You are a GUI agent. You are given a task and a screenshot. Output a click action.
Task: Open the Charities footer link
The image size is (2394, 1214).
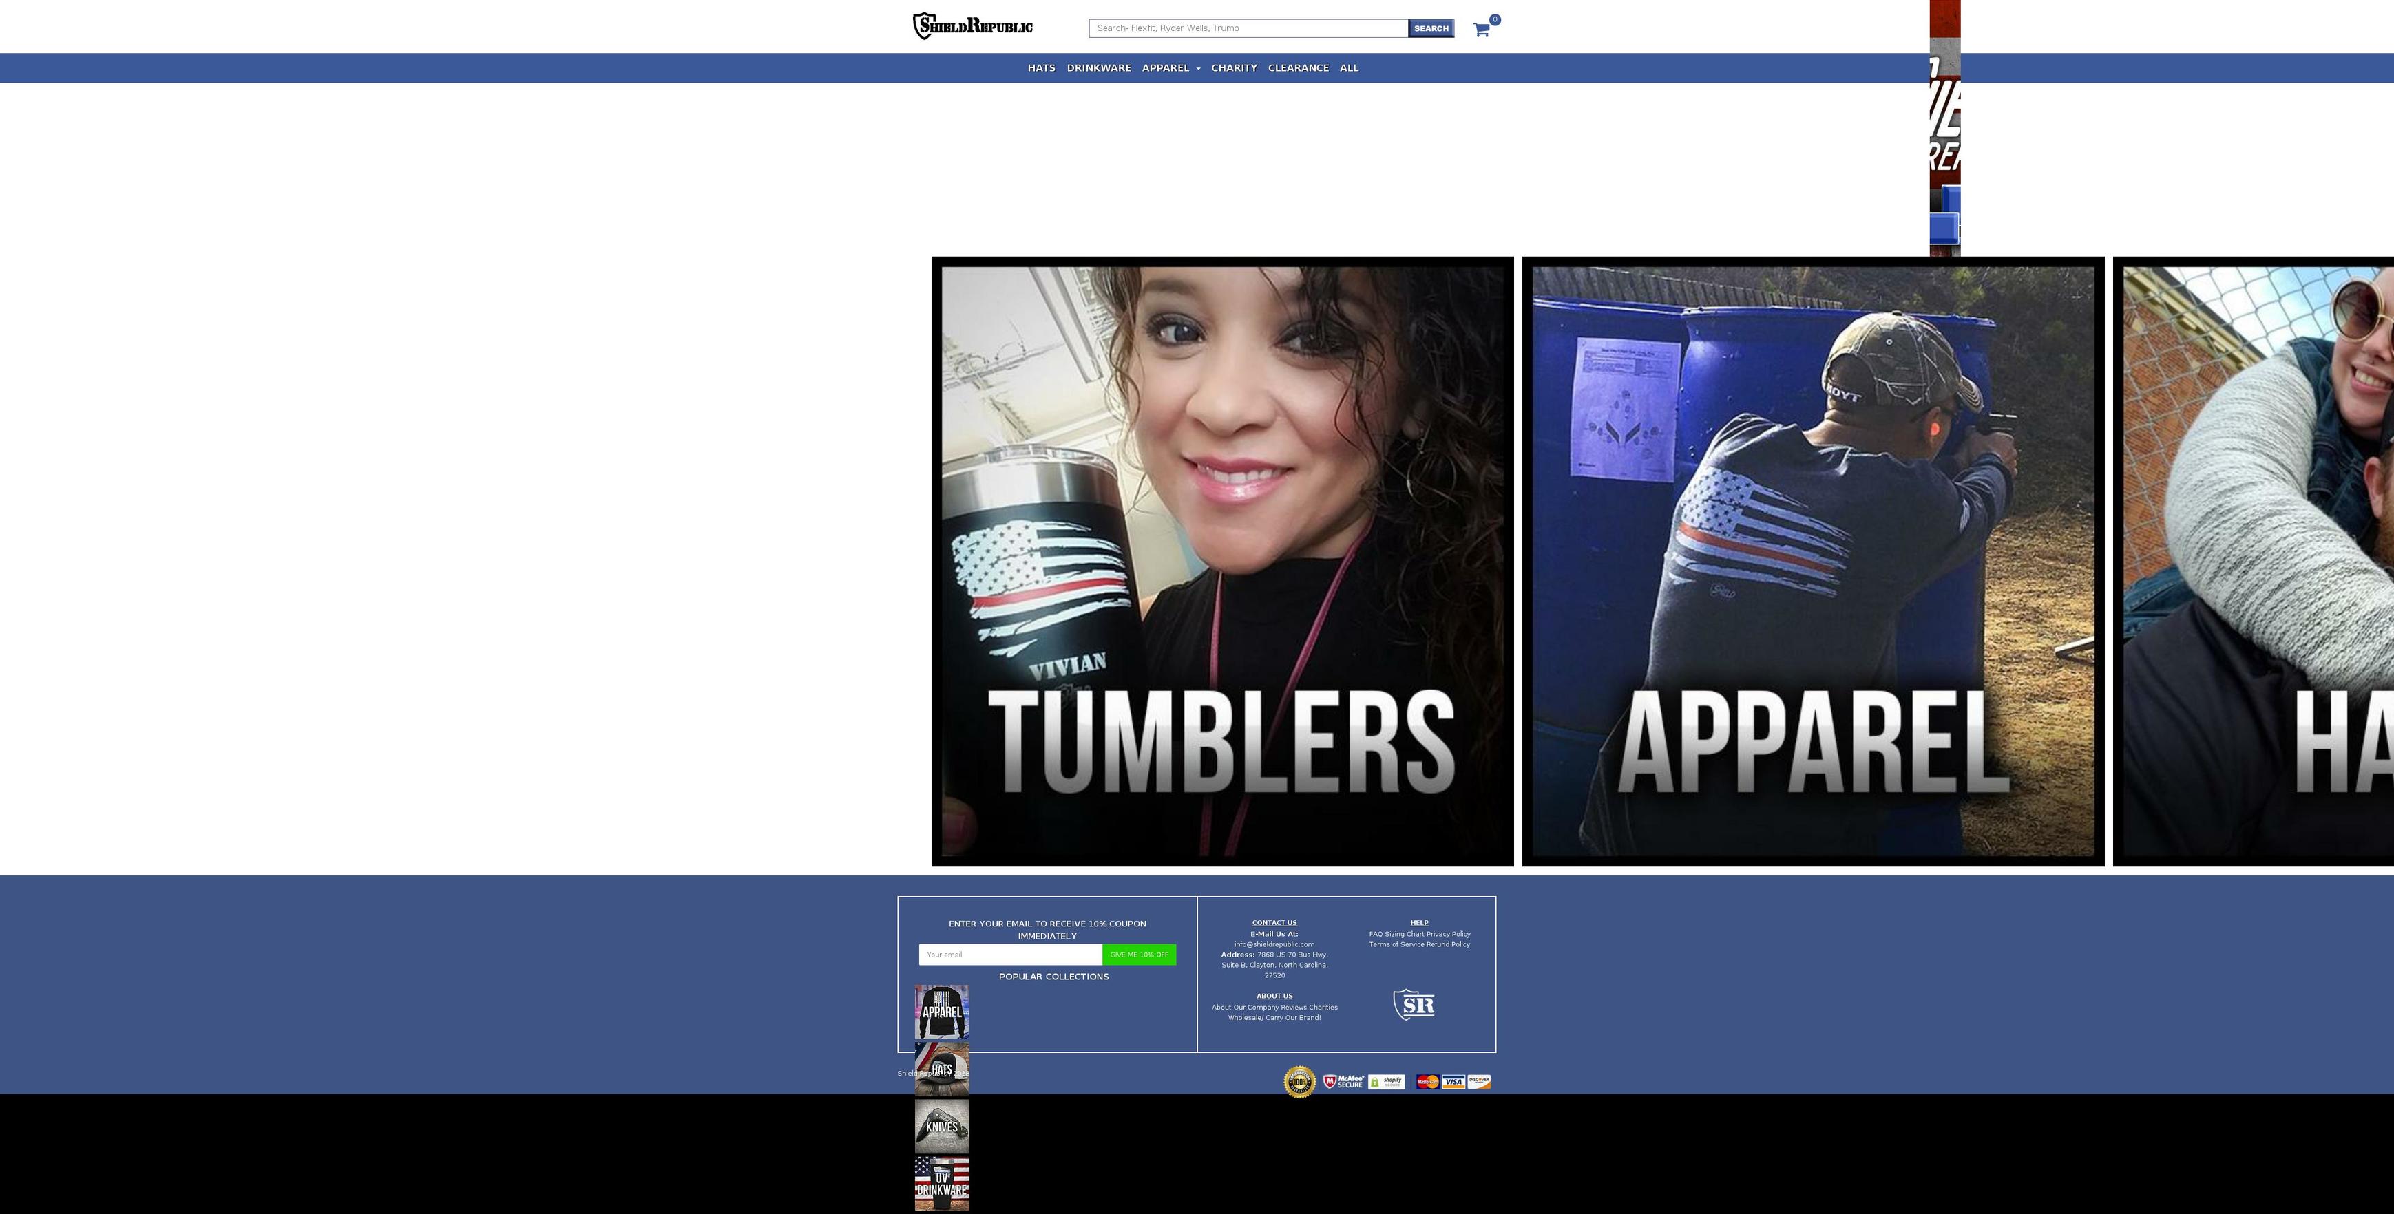pos(1323,1008)
